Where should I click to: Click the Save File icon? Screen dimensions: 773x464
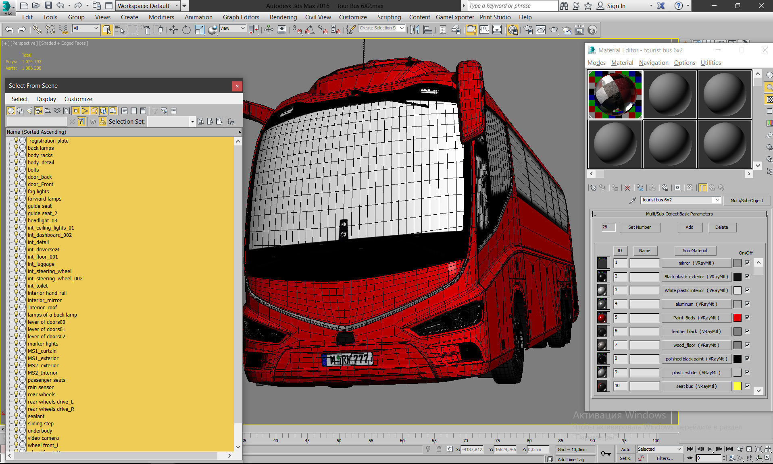[48, 6]
